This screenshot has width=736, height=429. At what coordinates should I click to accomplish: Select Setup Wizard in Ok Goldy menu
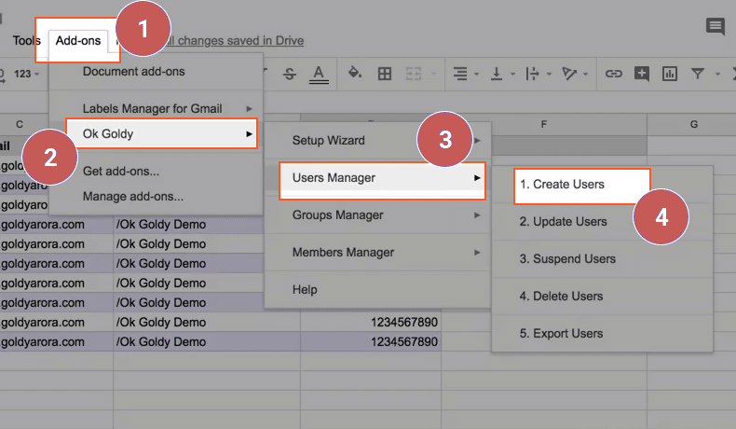pos(329,141)
